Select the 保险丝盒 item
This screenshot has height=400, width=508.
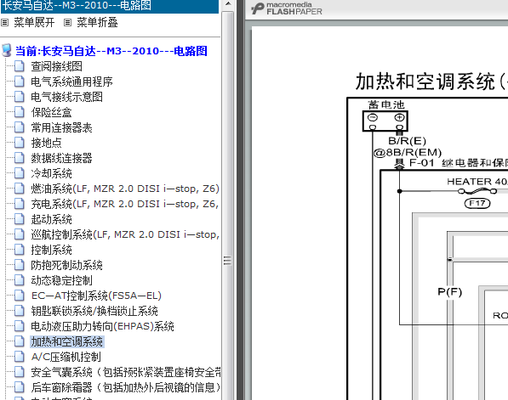point(51,112)
